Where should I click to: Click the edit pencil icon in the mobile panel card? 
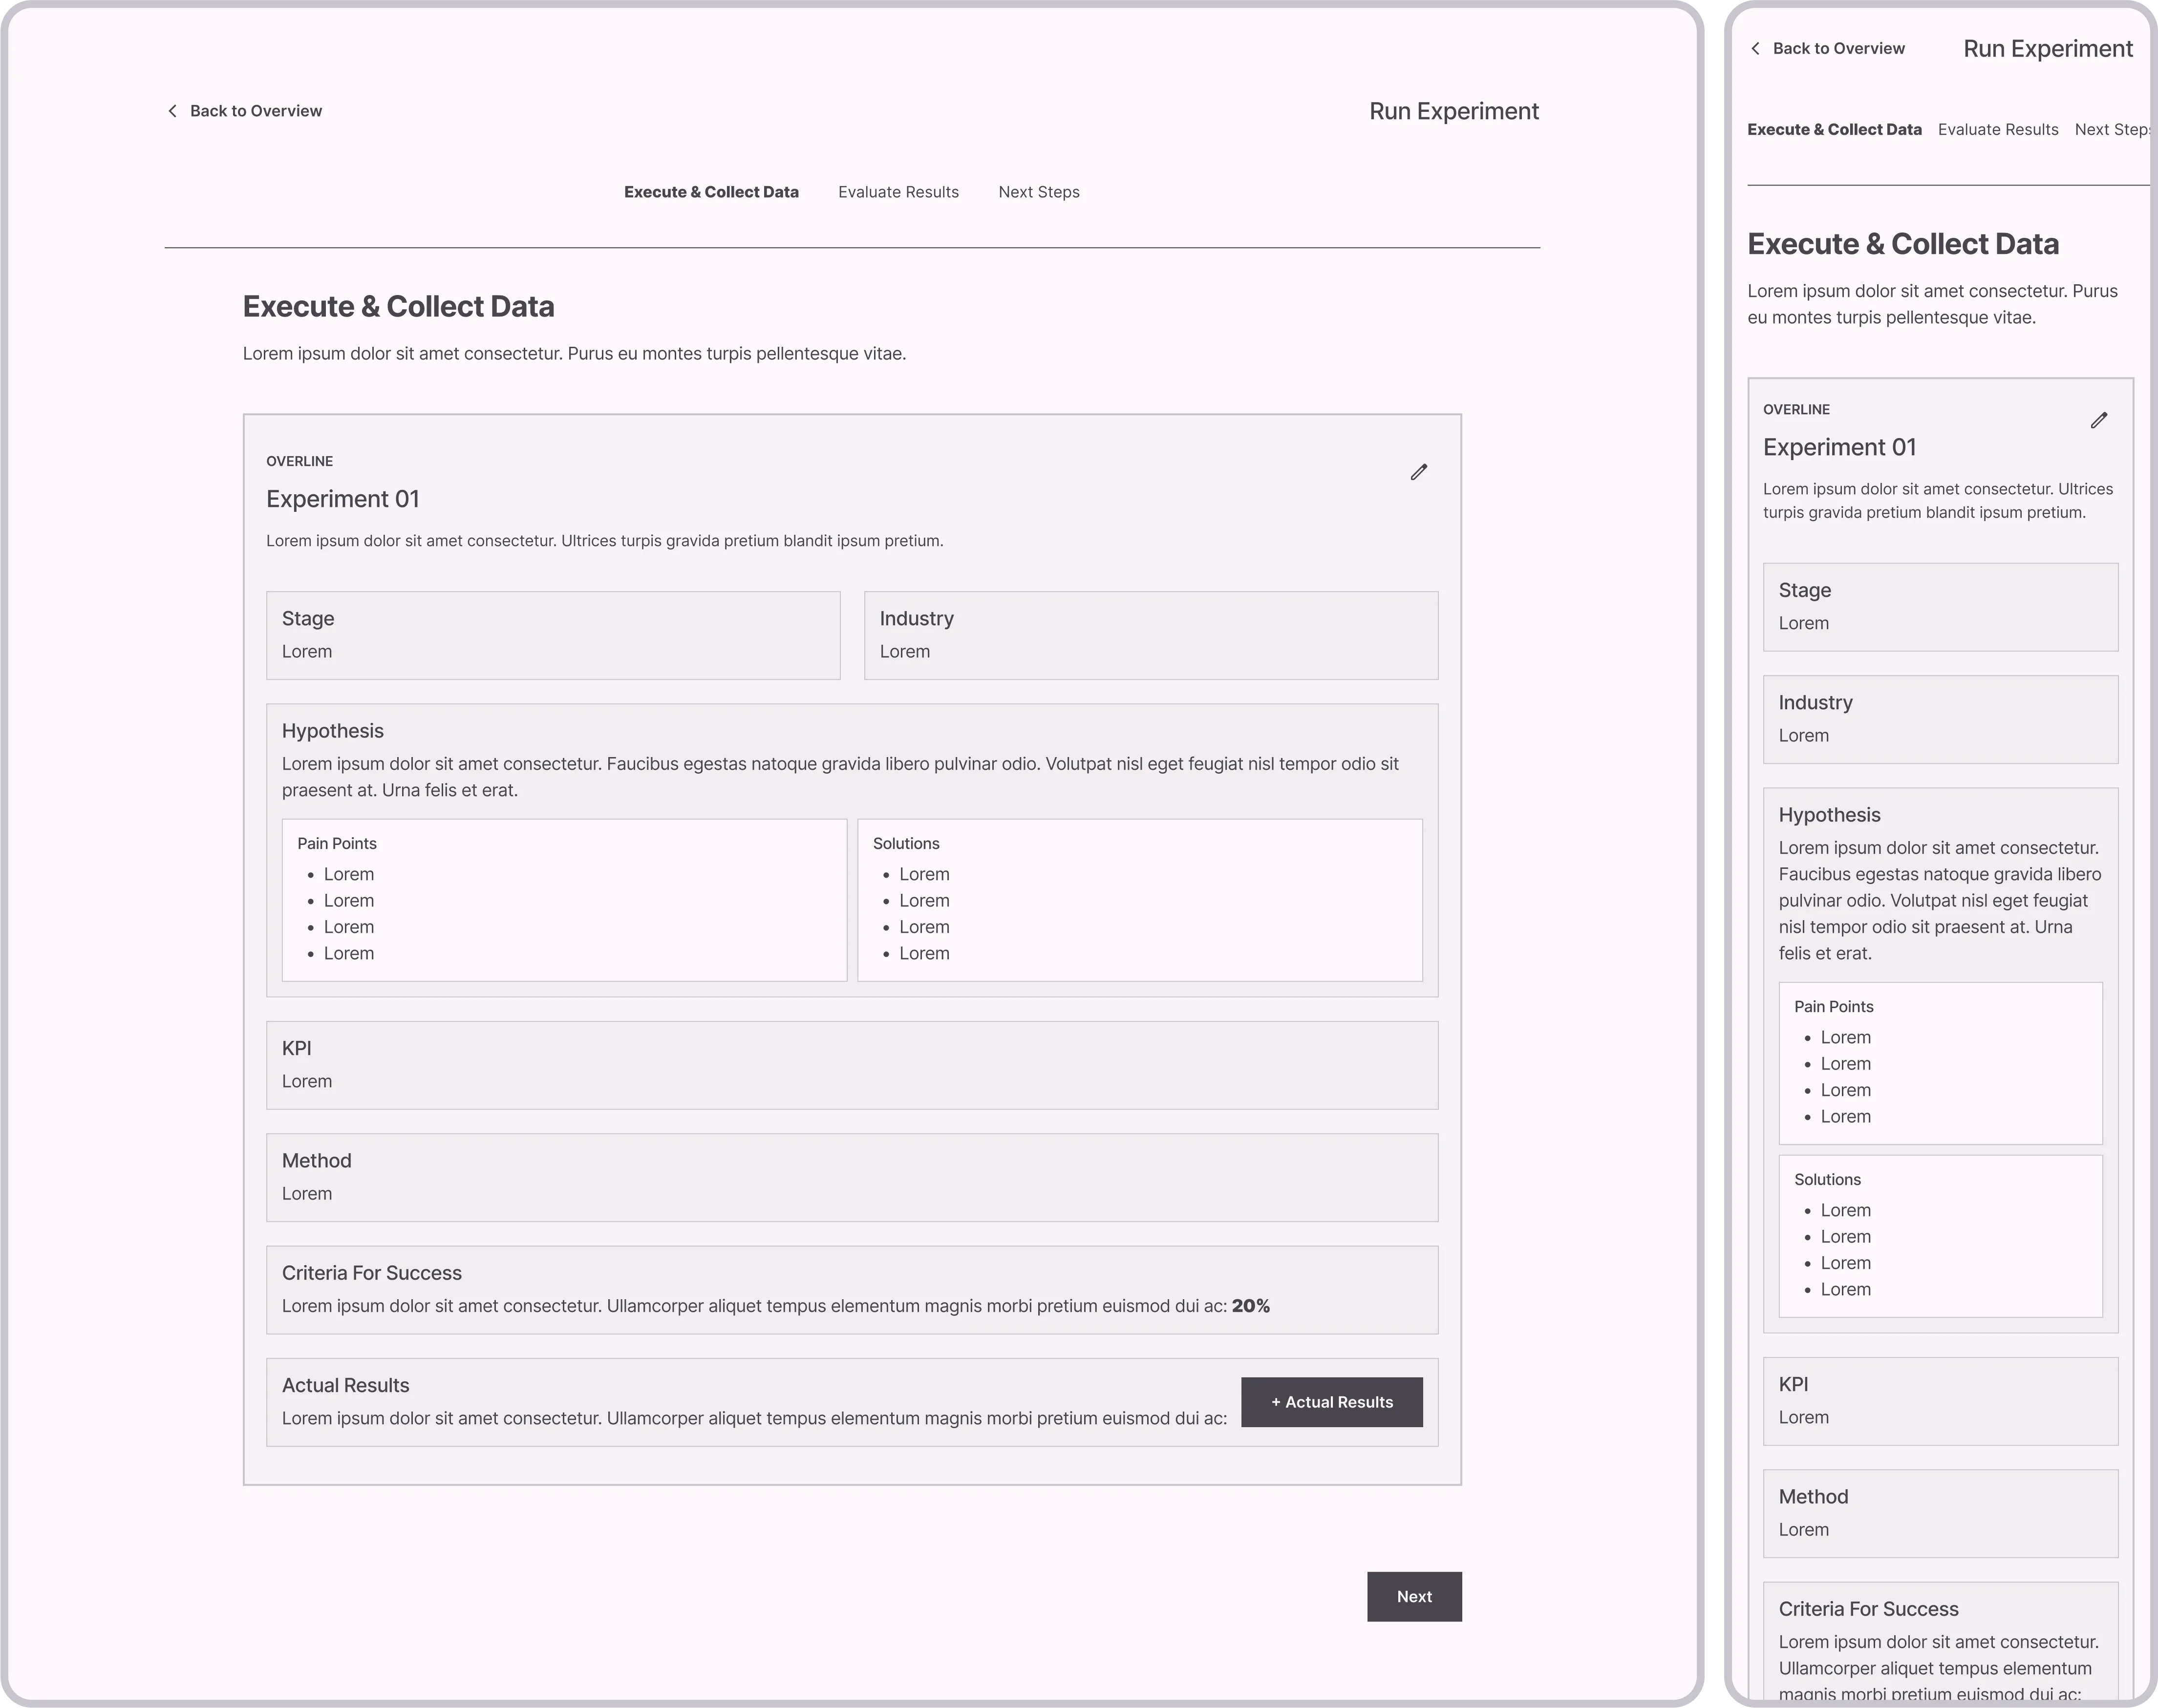pos(2099,420)
